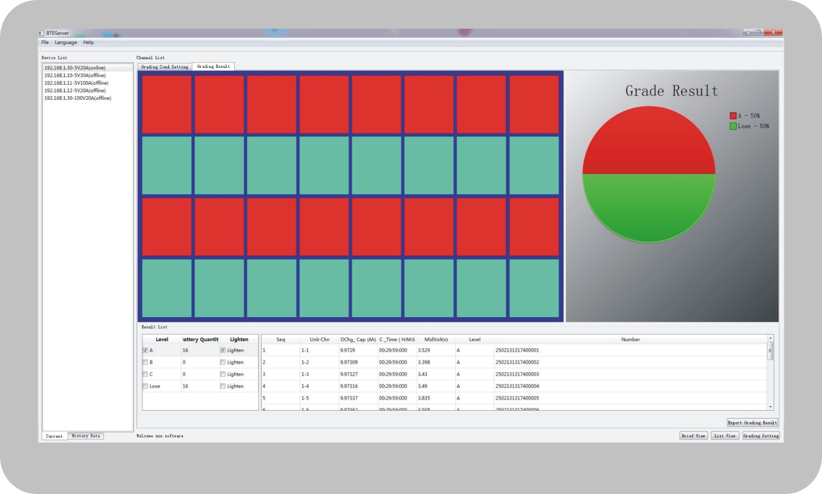Open the List View
The height and width of the screenshot is (494, 822).
(x=725, y=435)
